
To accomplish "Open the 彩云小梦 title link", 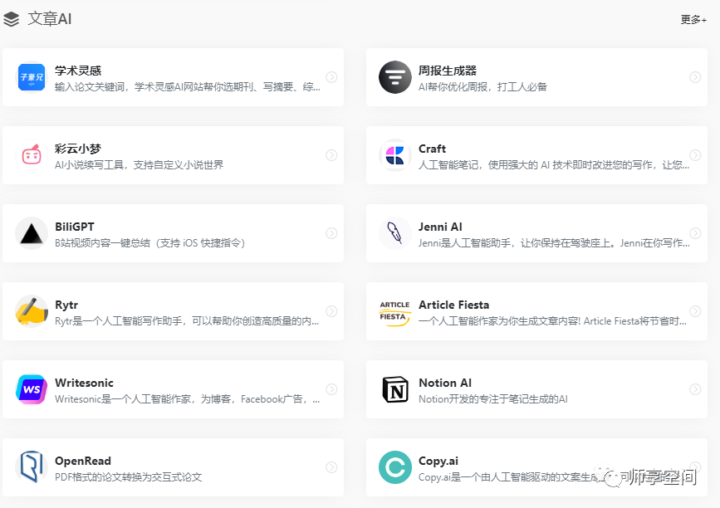I will coord(78,149).
